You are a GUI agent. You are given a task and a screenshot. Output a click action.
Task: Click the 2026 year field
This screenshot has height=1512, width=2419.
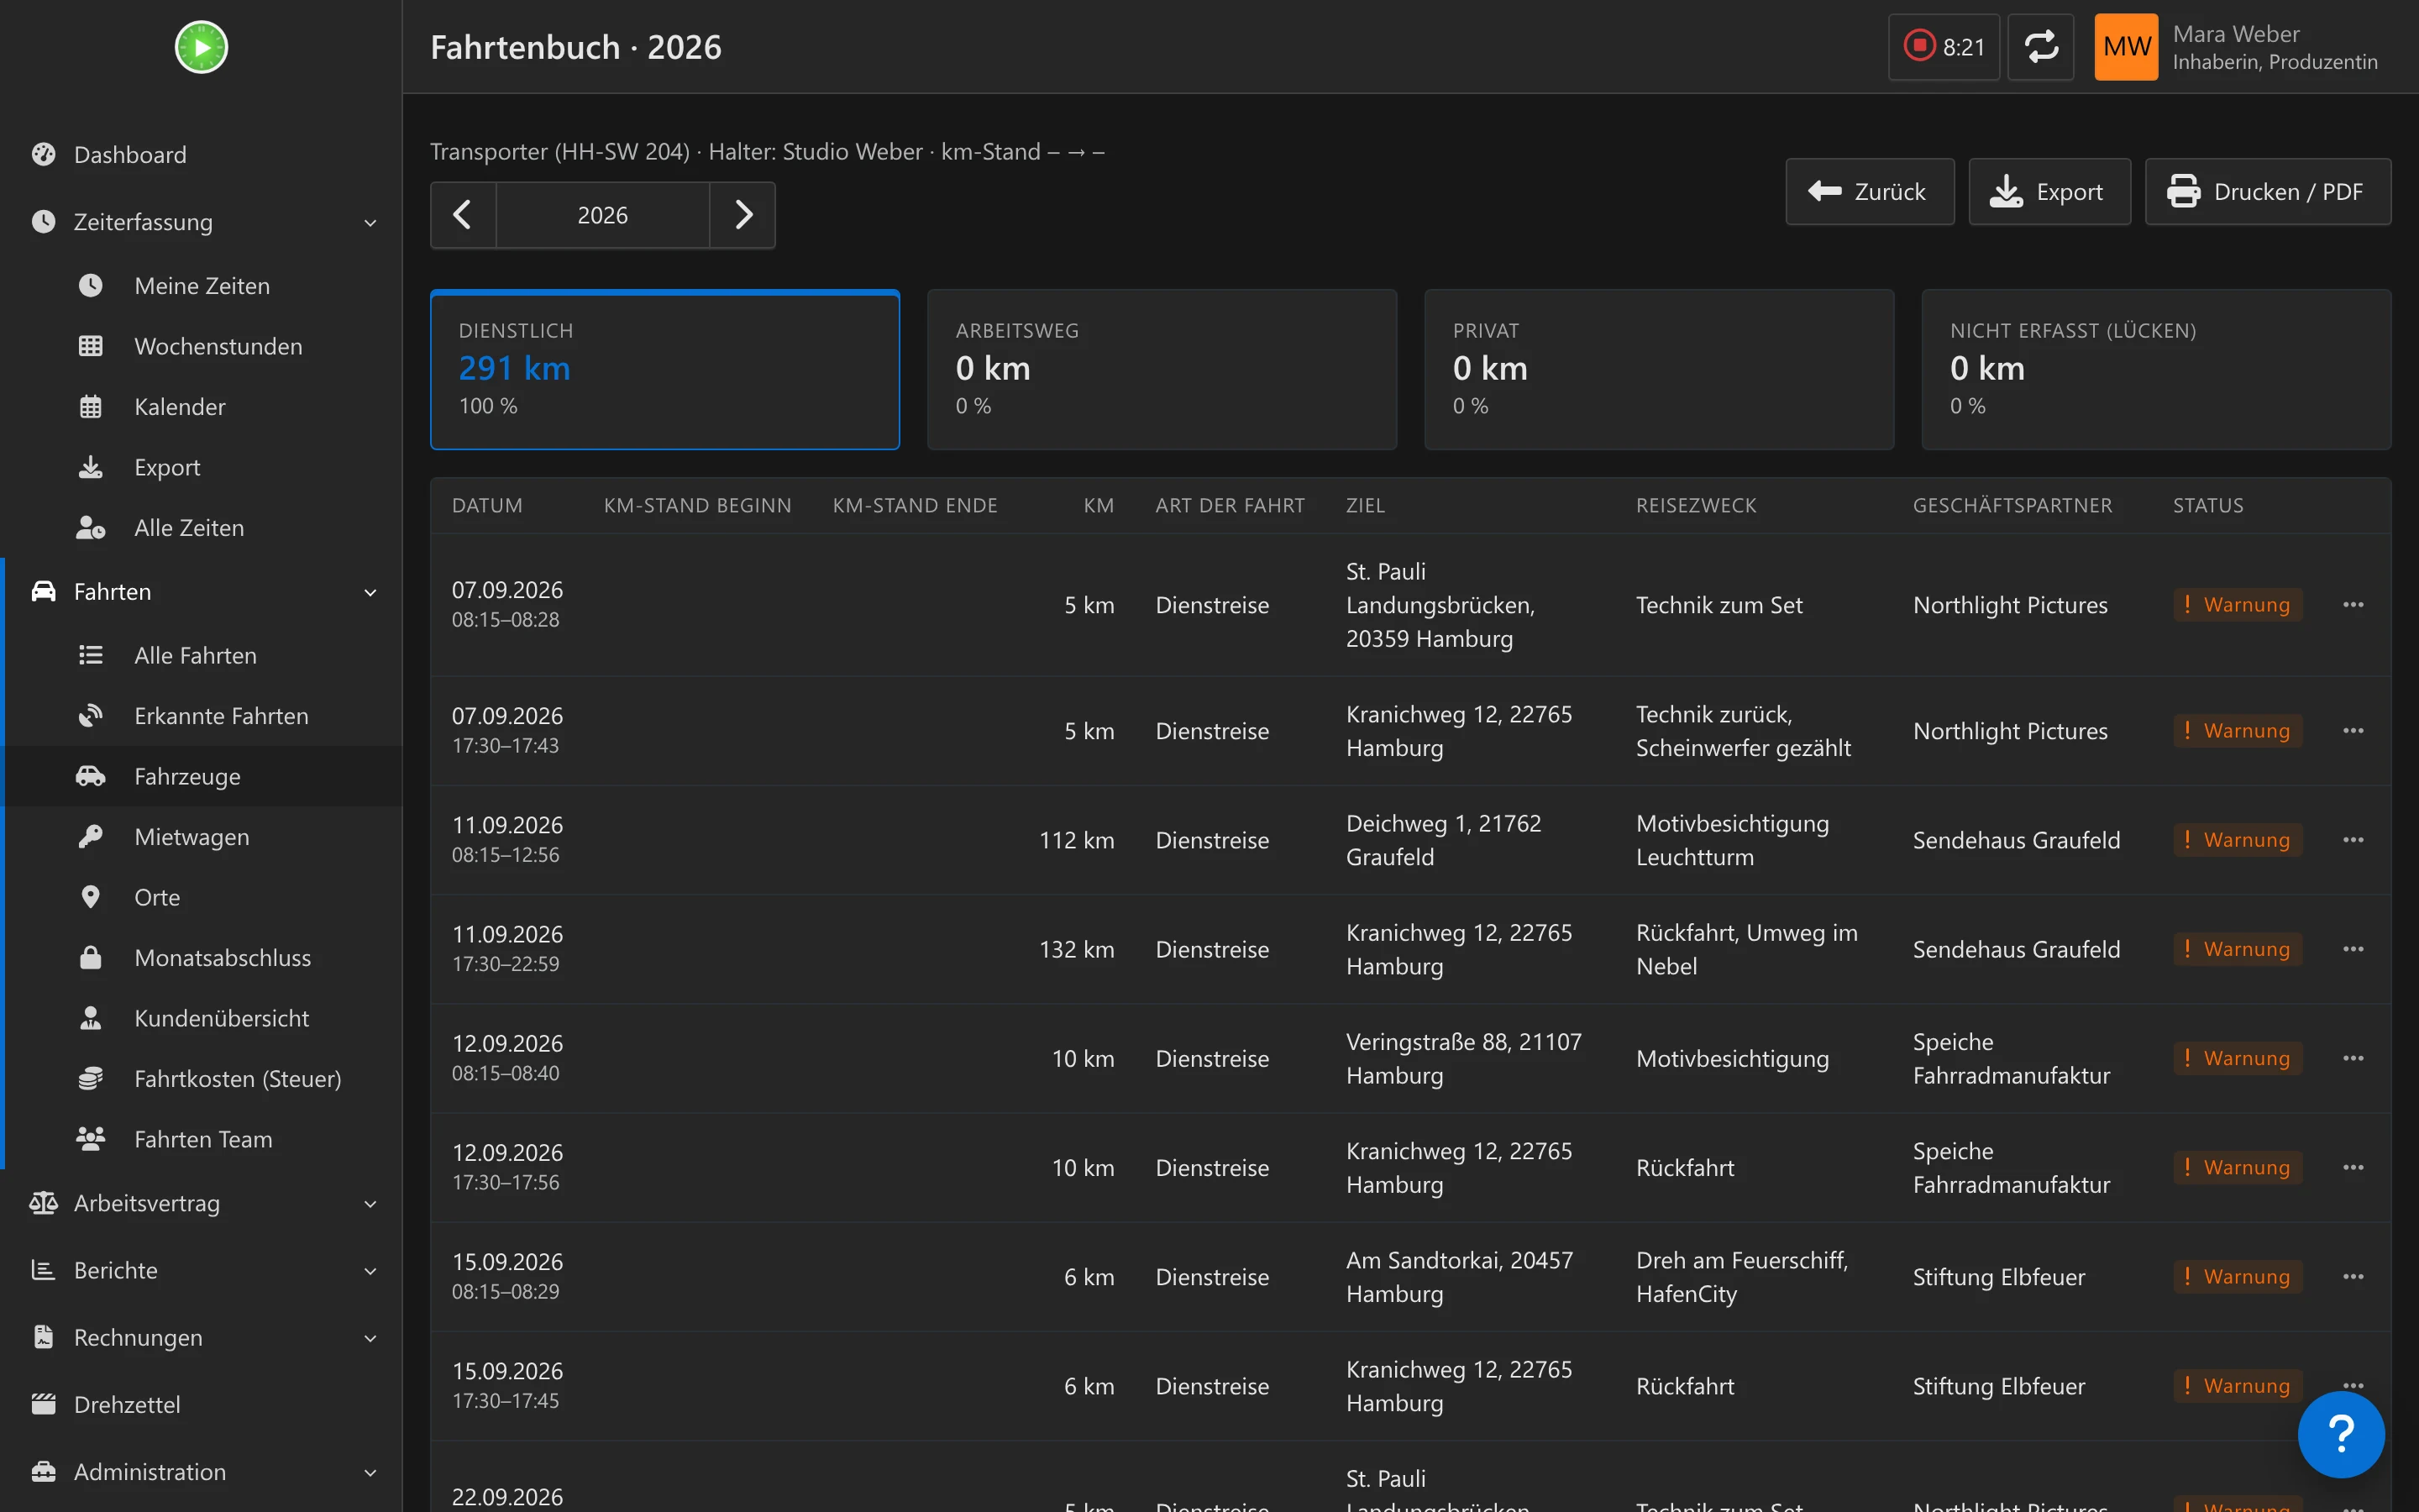[603, 215]
